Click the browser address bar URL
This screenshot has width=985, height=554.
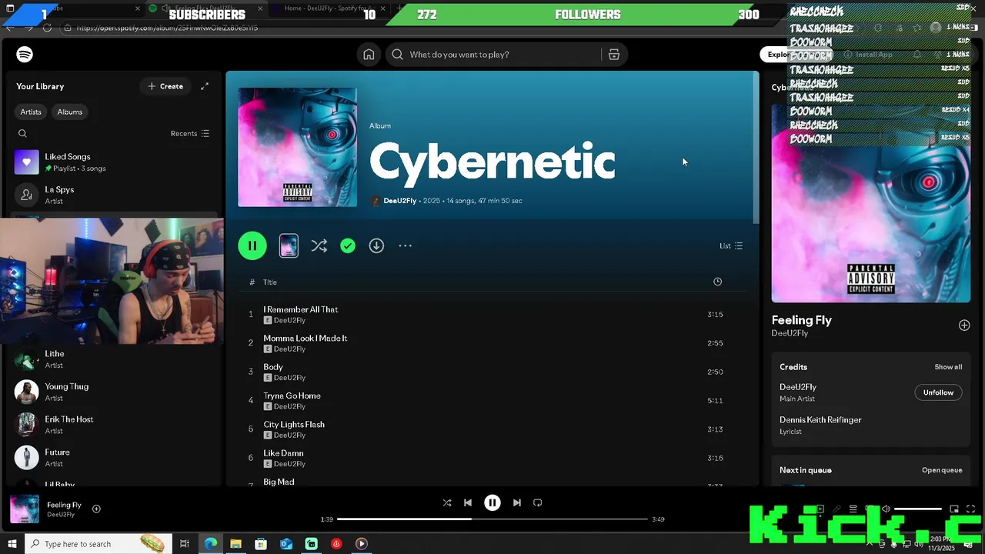click(167, 28)
